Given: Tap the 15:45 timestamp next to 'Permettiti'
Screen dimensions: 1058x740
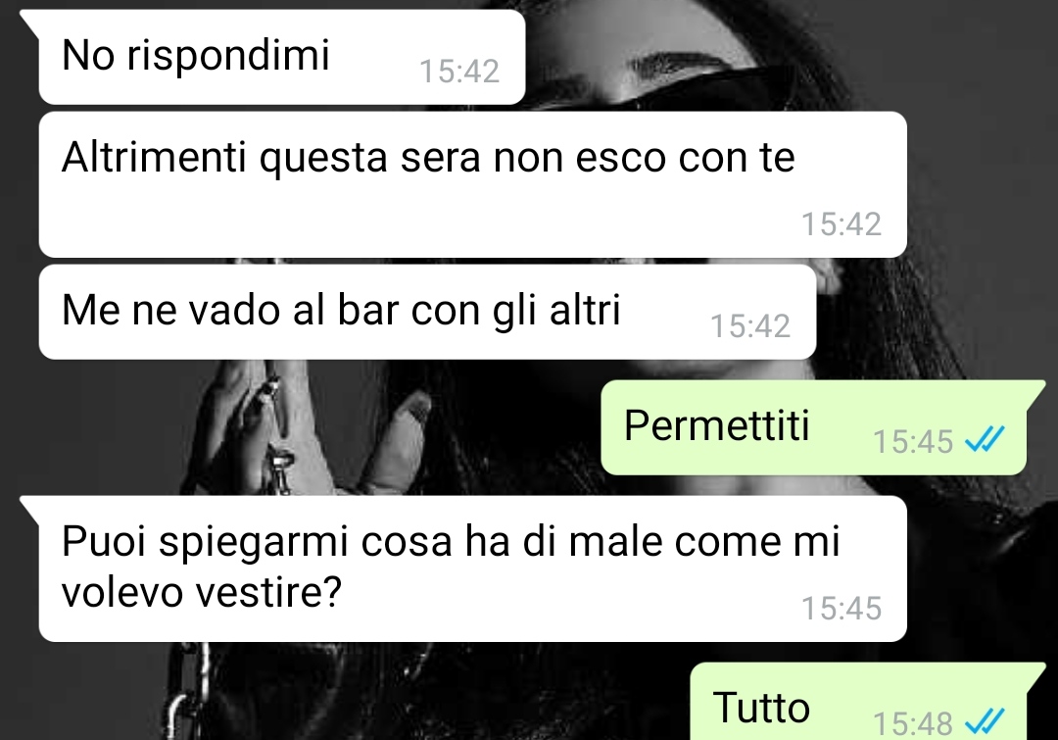Looking at the screenshot, I should (x=913, y=442).
